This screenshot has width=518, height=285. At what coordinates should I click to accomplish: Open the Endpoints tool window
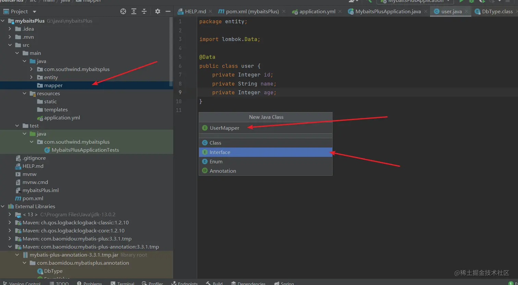coord(184,283)
